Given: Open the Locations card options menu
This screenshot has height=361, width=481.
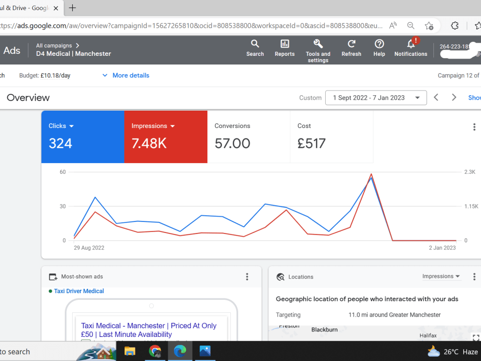Looking at the screenshot, I should 474,277.
